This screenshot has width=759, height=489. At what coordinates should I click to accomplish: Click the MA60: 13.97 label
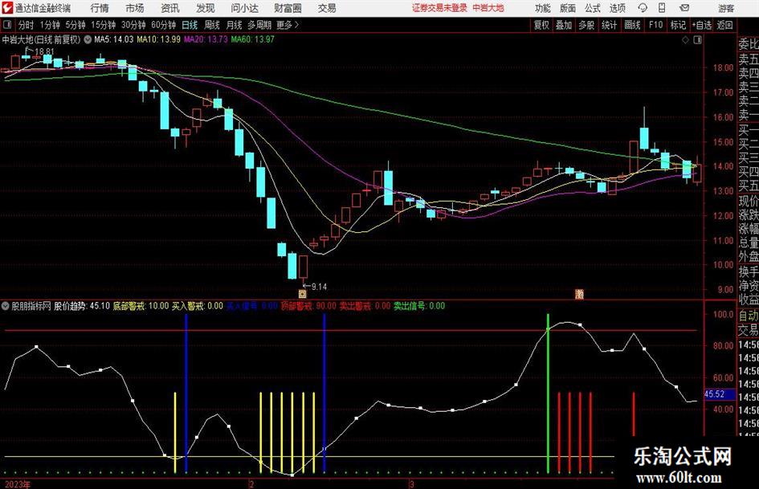point(253,39)
